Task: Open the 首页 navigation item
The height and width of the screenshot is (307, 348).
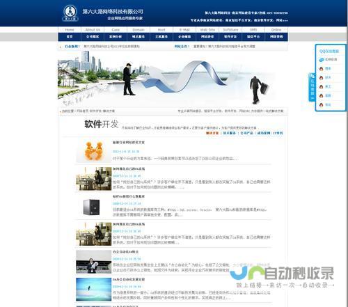Action: [x=70, y=37]
